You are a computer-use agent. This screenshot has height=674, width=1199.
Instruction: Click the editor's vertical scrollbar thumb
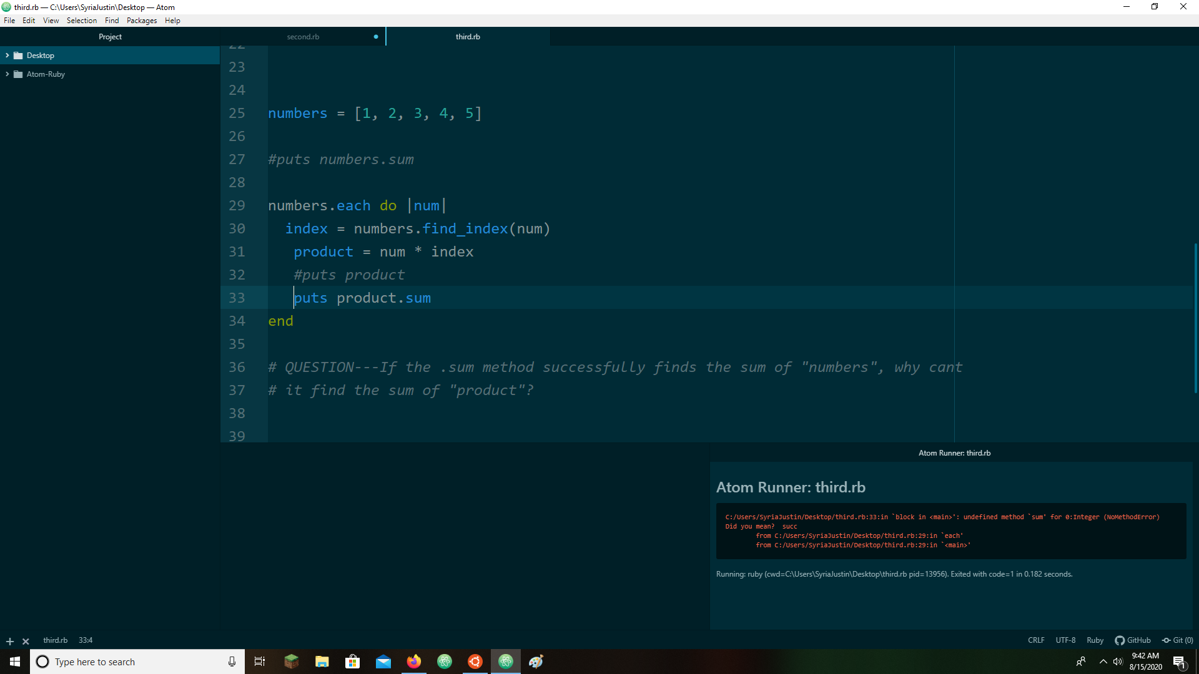tap(1195, 318)
